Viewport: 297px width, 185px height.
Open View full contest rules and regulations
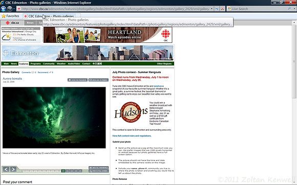click(x=132, y=136)
